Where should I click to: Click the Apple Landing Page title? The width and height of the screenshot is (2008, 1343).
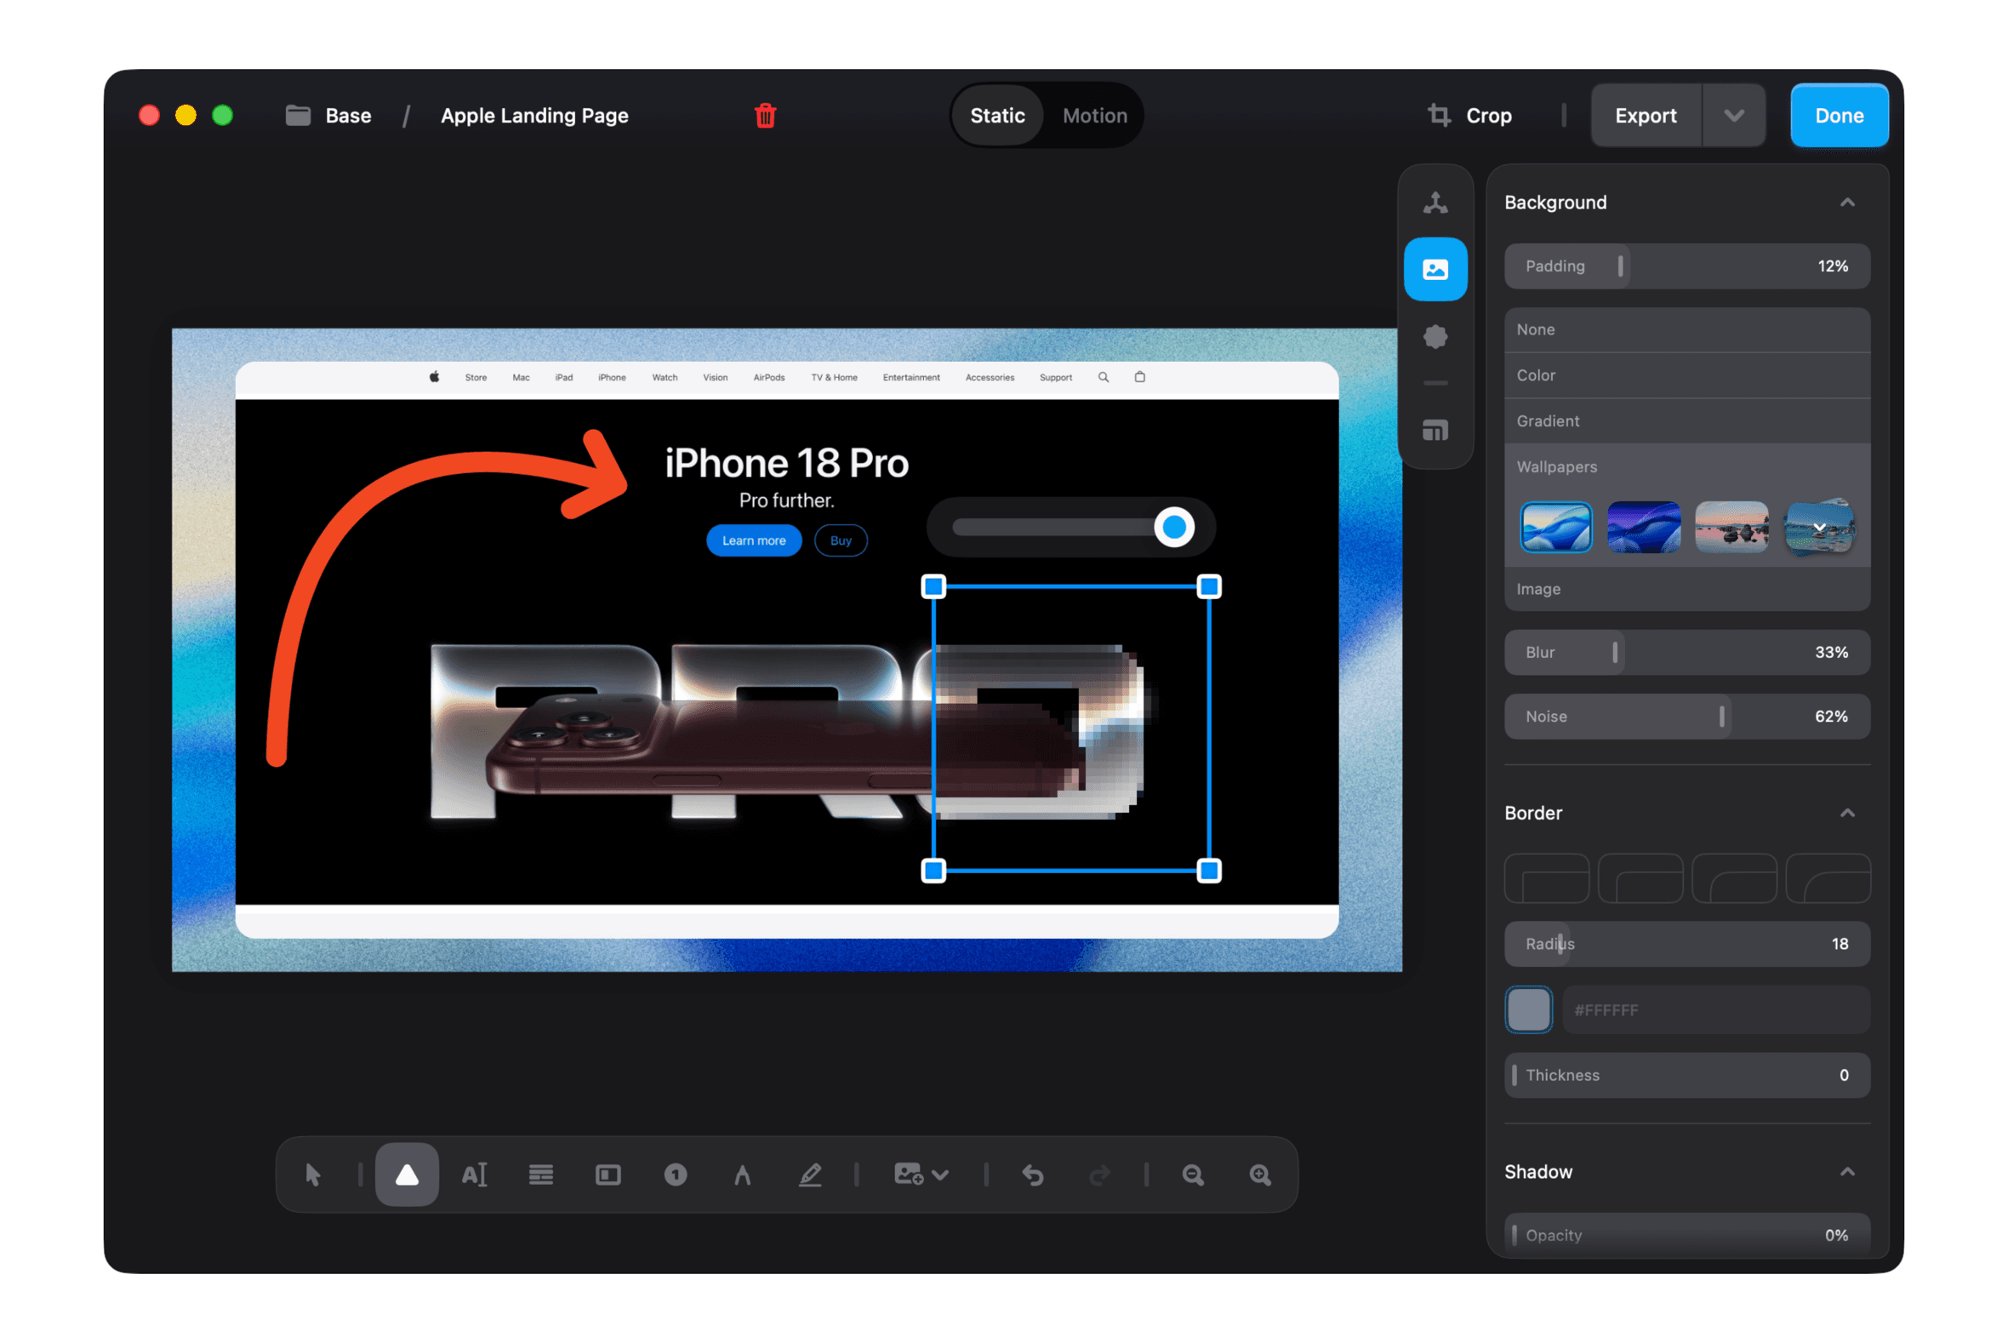click(x=534, y=115)
